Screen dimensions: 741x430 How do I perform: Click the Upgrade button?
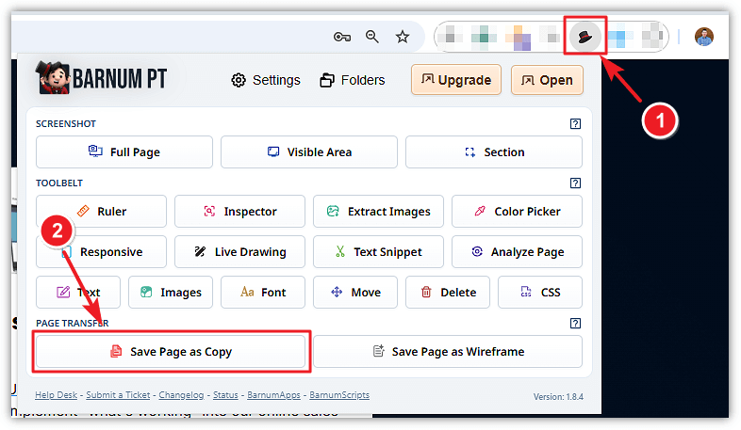pos(456,80)
